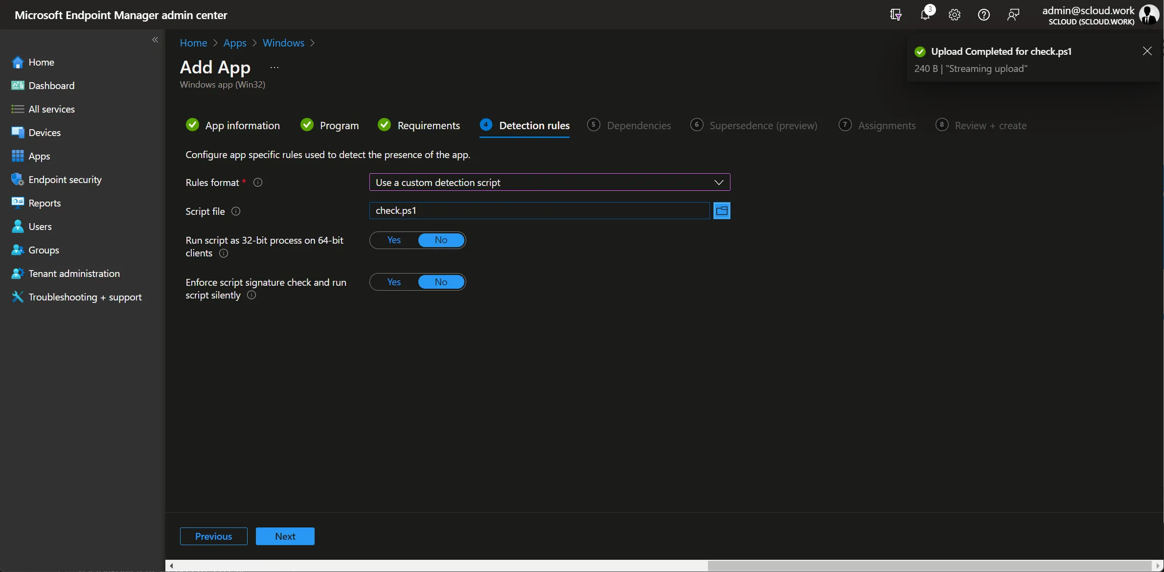Go to App information step
Screen dimensions: 1164x572
coord(233,126)
